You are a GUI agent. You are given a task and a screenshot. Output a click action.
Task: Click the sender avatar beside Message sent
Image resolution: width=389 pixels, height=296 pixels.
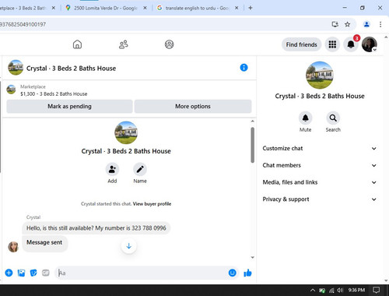coord(13,247)
